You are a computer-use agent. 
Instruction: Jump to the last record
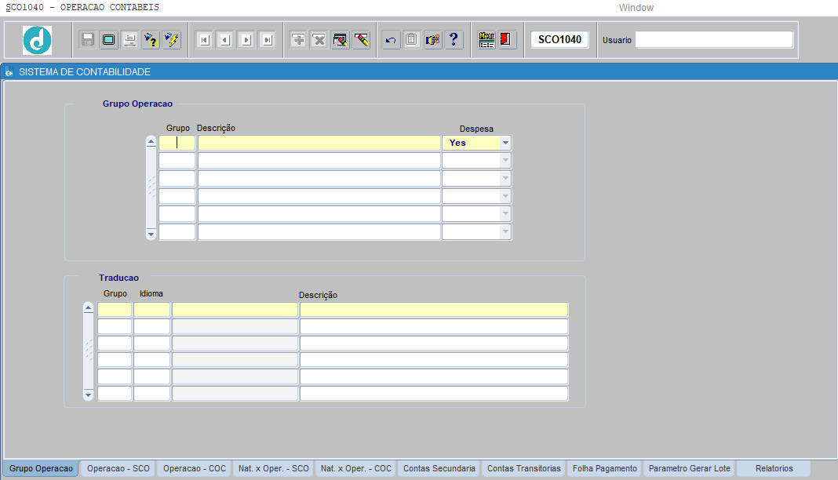267,40
